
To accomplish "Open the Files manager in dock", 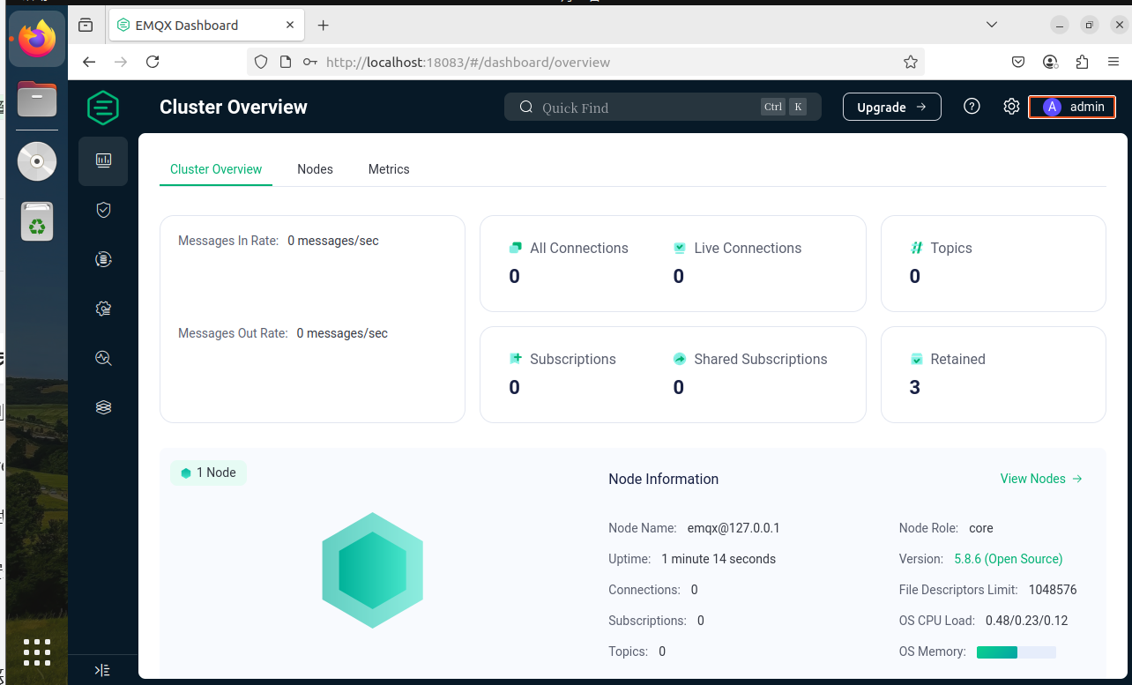I will tap(37, 99).
